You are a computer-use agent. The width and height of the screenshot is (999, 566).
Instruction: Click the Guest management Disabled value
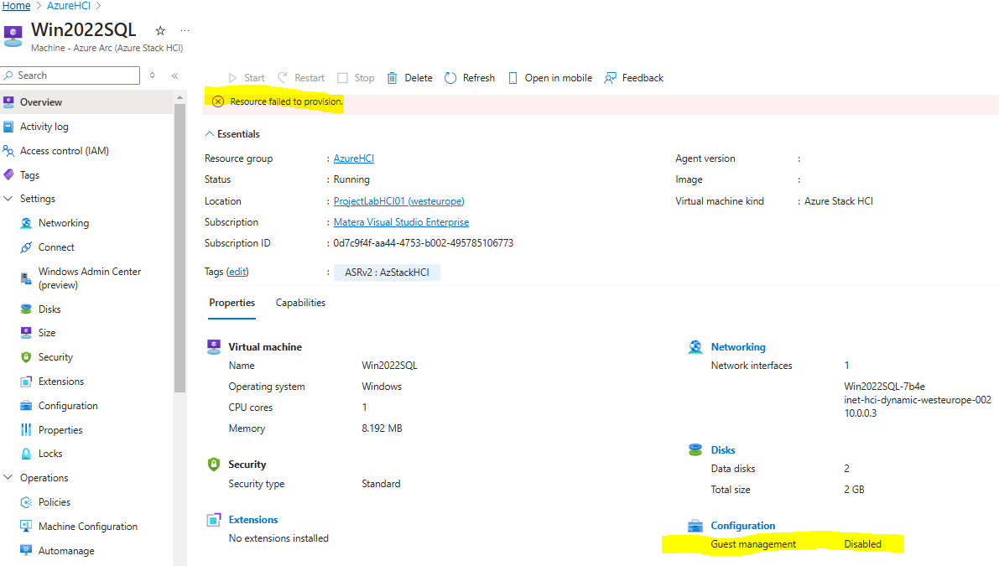tap(862, 544)
